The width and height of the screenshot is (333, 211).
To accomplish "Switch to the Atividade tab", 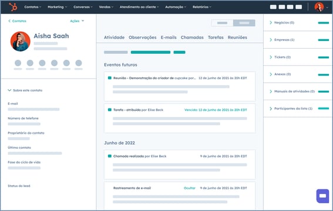I will [114, 38].
